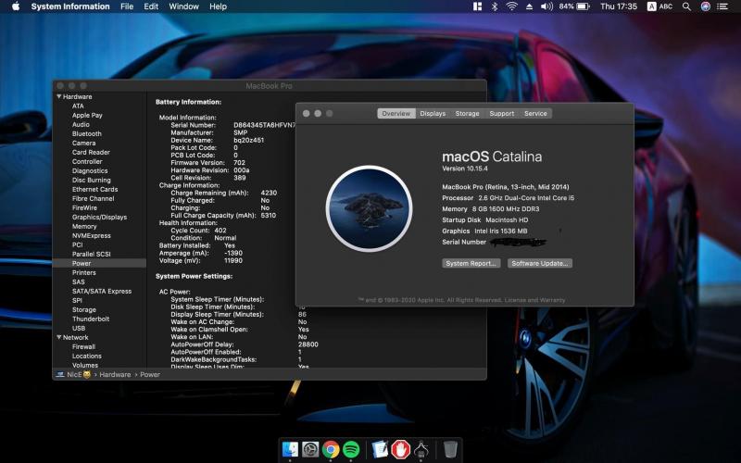Viewport: 741px width, 463px height.
Task: Select Ethernet Cards in the sidebar
Action: pos(95,189)
